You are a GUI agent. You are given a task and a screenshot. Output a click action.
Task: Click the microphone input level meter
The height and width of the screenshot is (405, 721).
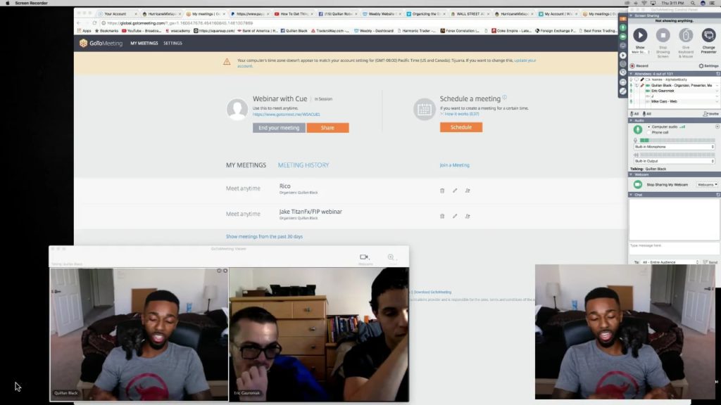(x=677, y=140)
